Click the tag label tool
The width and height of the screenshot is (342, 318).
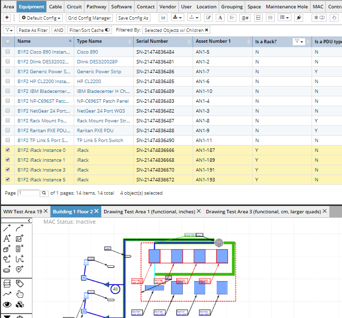click(20, 284)
